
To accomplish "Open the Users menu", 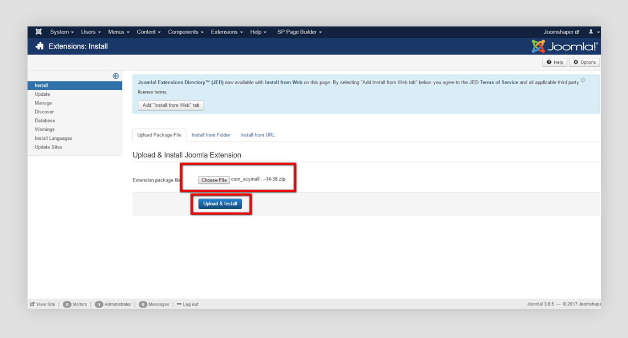I will click(90, 32).
